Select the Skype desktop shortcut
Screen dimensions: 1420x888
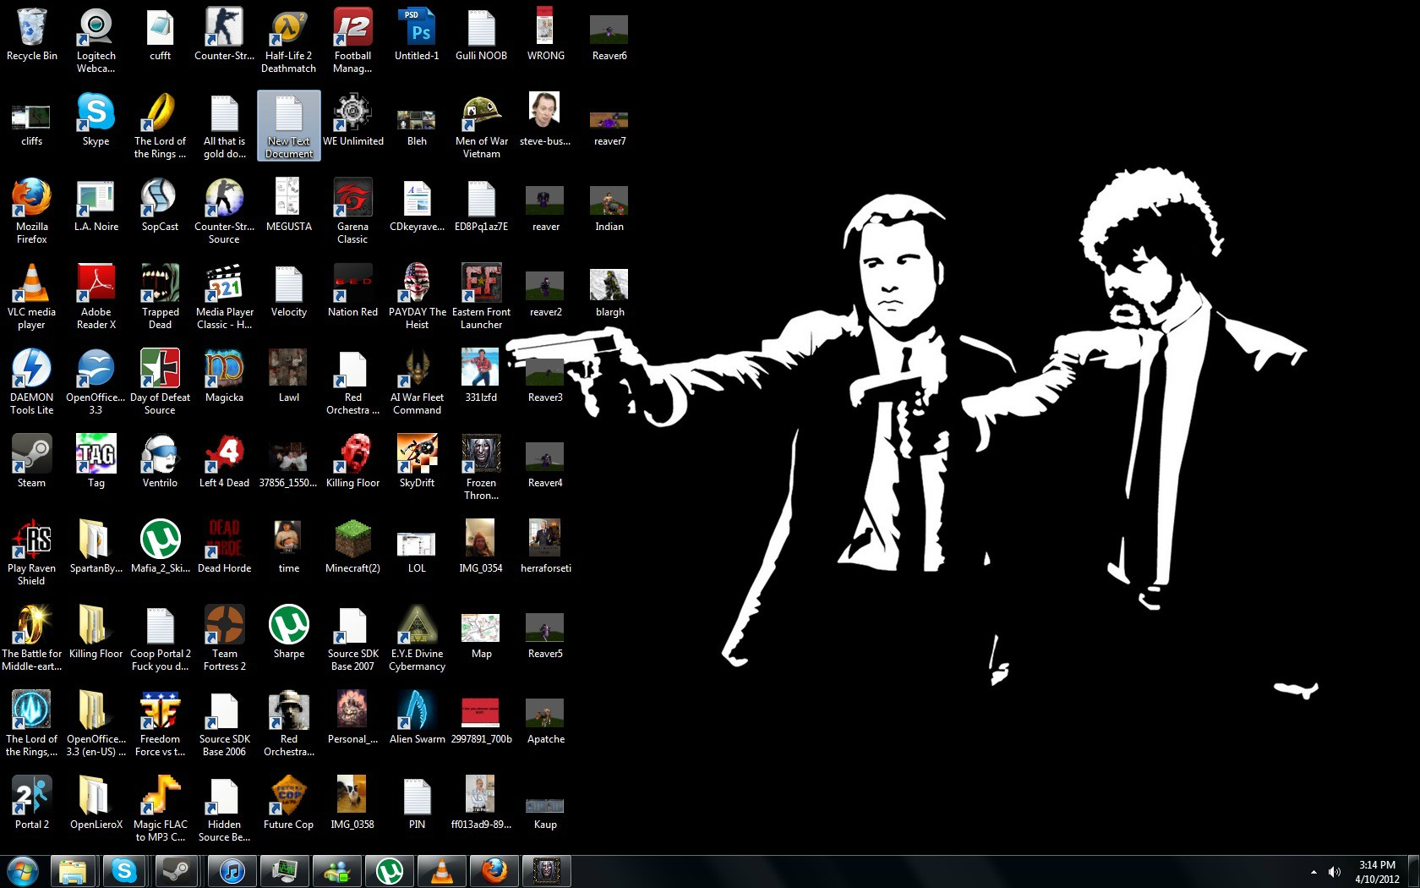96,121
